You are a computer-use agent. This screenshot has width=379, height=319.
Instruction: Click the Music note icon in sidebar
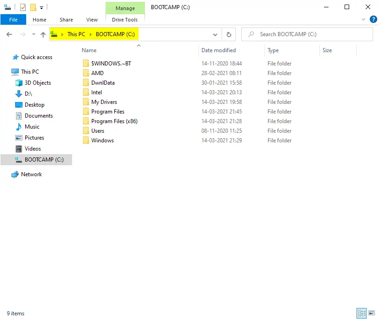click(19, 127)
